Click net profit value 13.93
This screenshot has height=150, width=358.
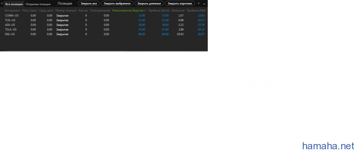point(201,16)
